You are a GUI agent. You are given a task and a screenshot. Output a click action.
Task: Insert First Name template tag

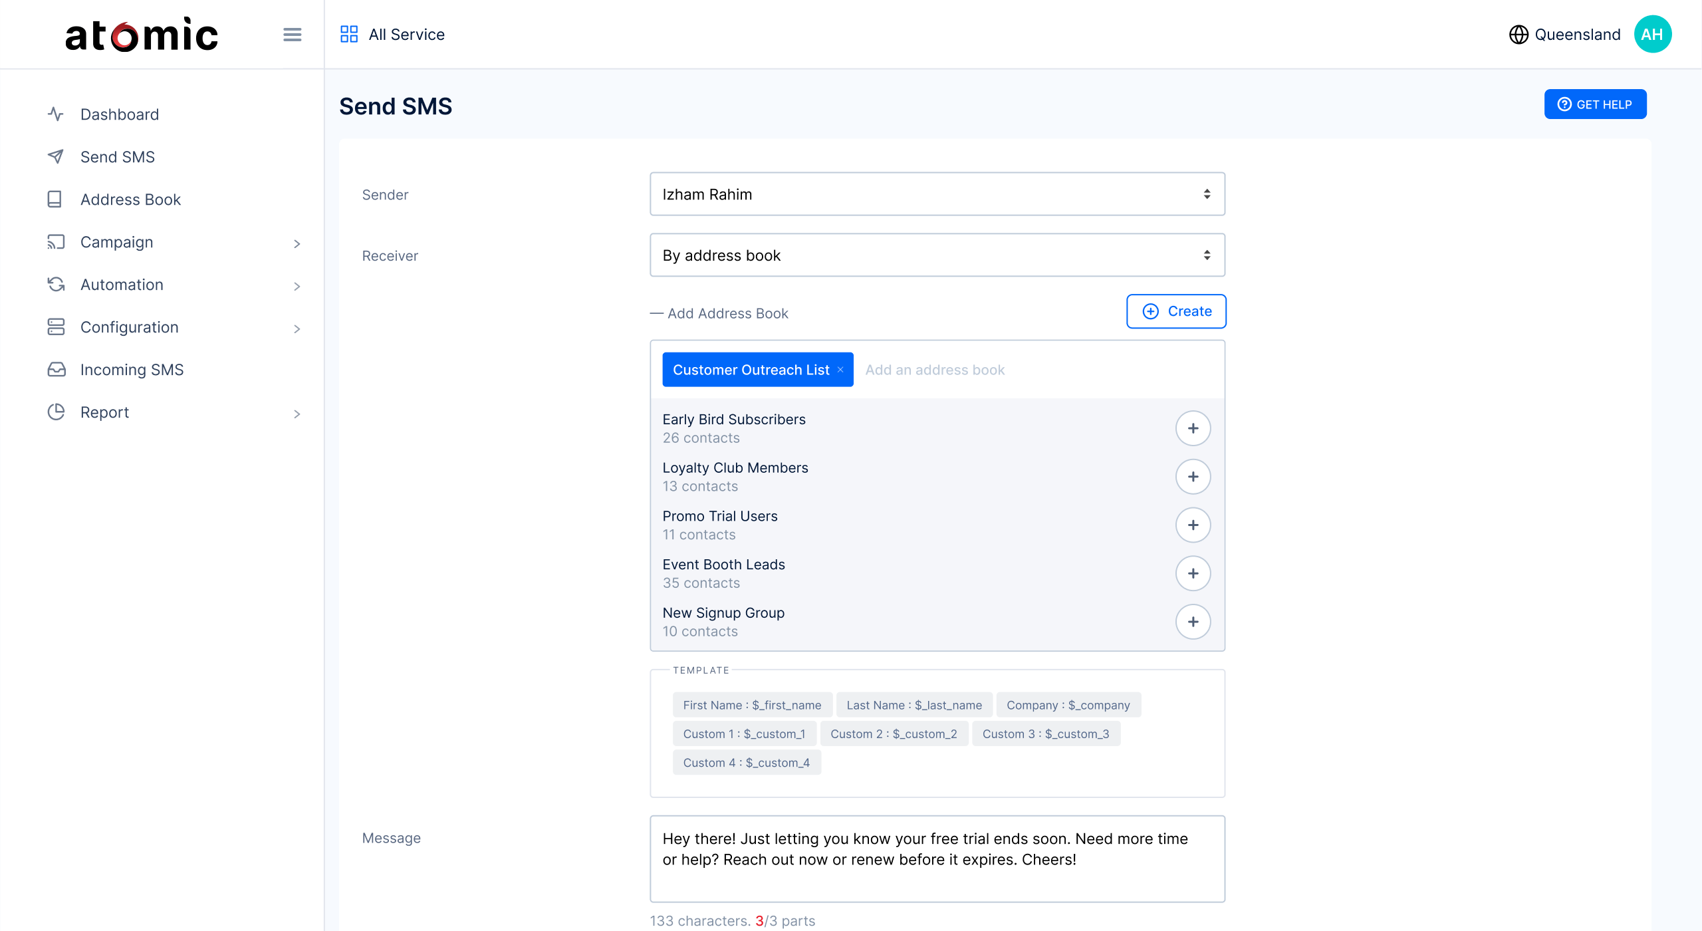[752, 705]
